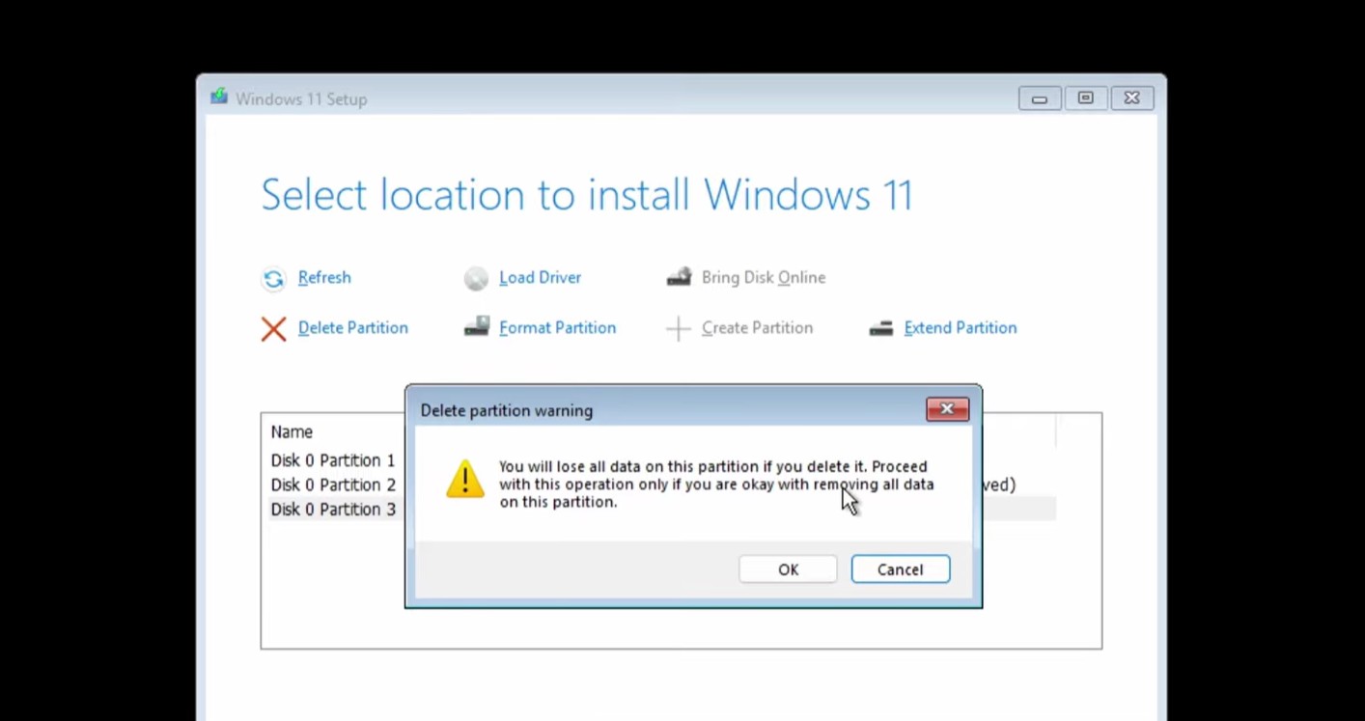Image resolution: width=1365 pixels, height=721 pixels.
Task: Open the Refresh link
Action: [x=324, y=277]
